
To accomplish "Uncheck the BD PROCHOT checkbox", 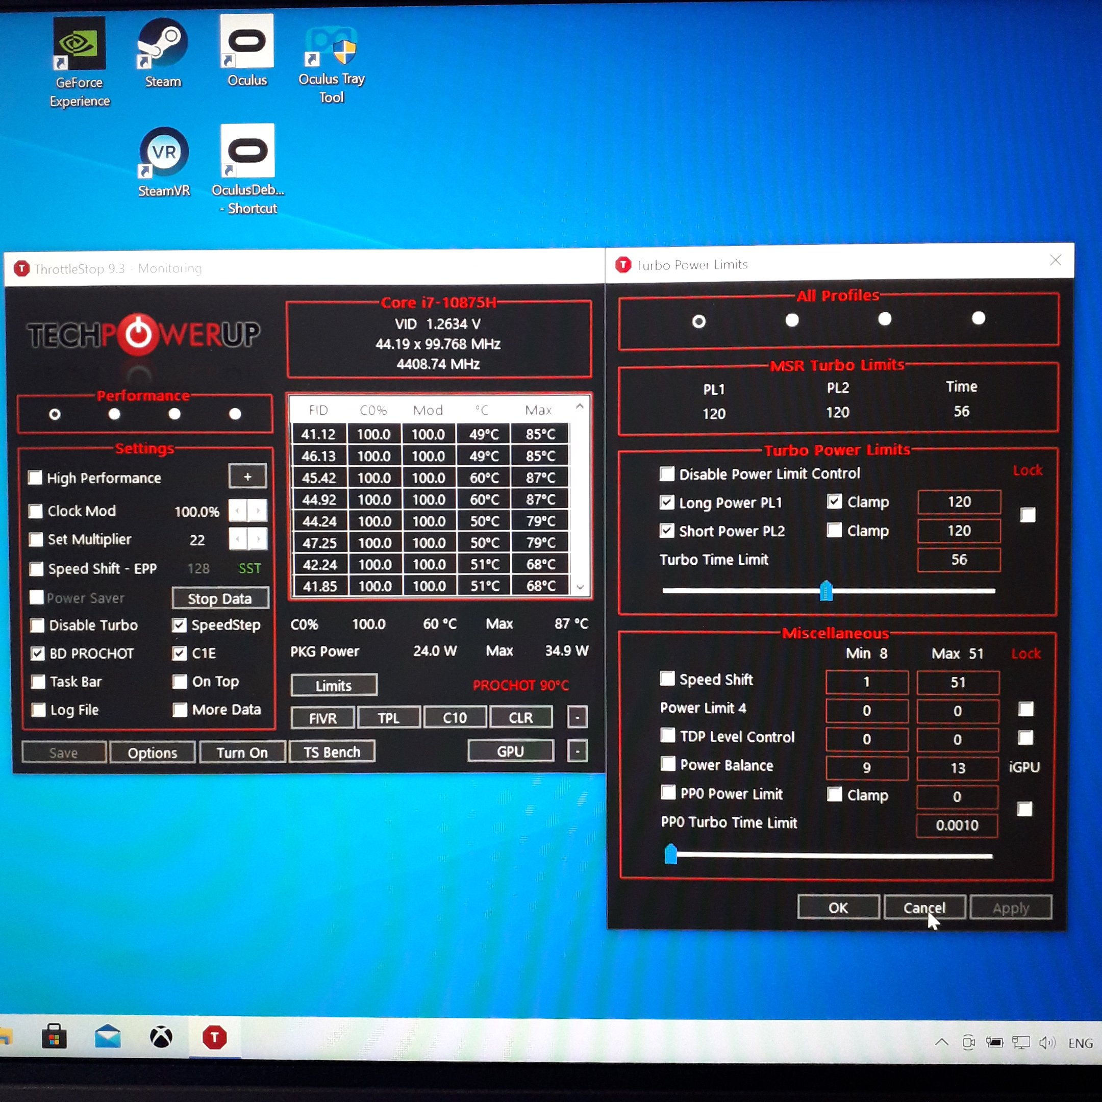I will [x=38, y=654].
